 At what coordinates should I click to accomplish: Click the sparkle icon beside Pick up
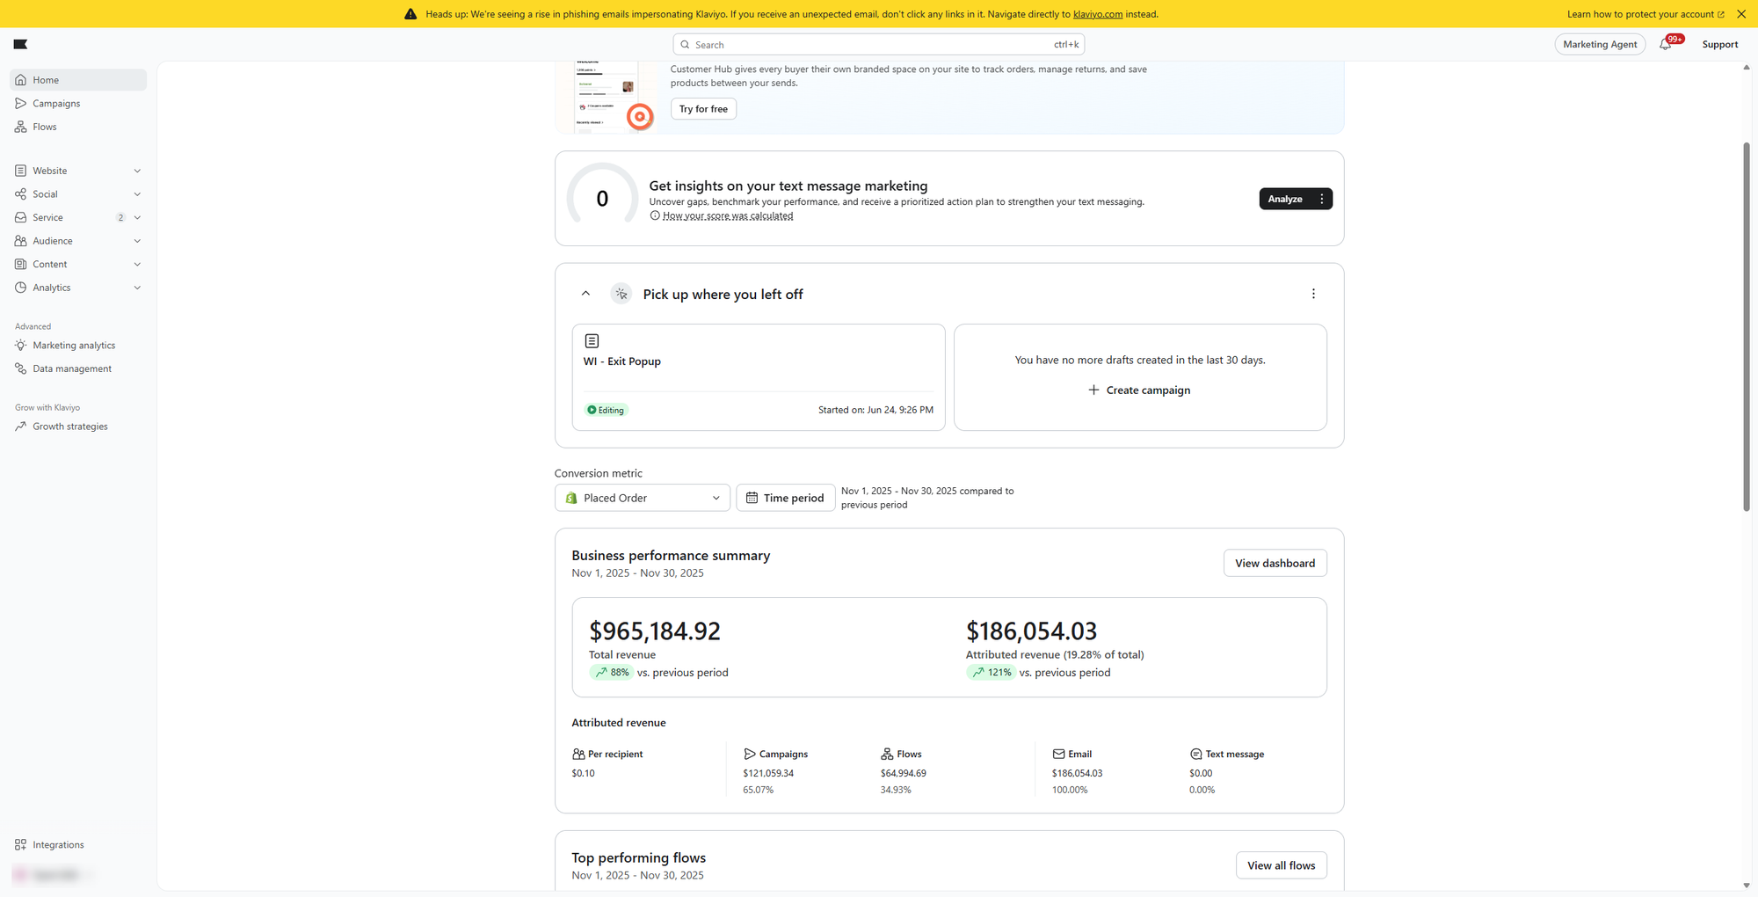tap(621, 294)
